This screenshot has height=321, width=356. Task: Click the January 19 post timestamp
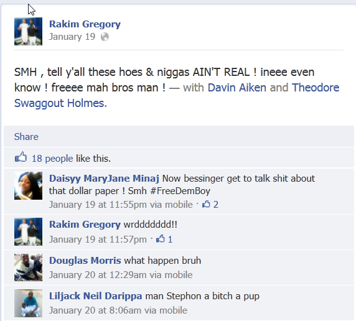coord(72,37)
